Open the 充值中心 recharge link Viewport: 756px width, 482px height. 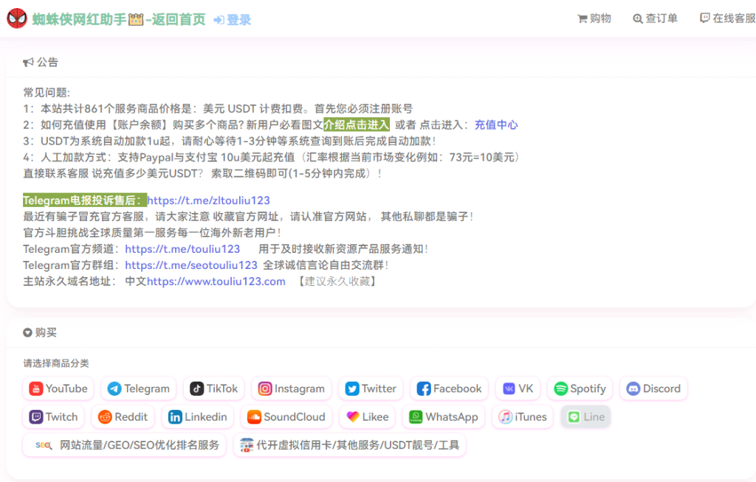496,125
